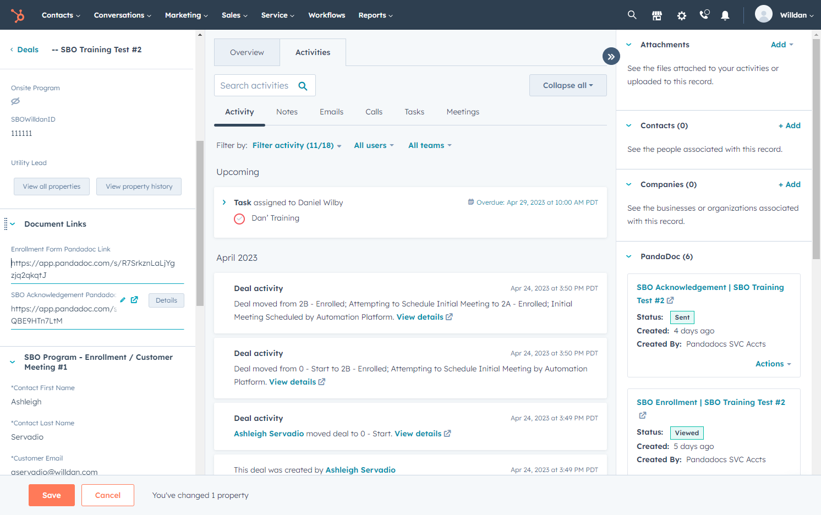
Task: Open the notifications bell
Action: coord(725,15)
